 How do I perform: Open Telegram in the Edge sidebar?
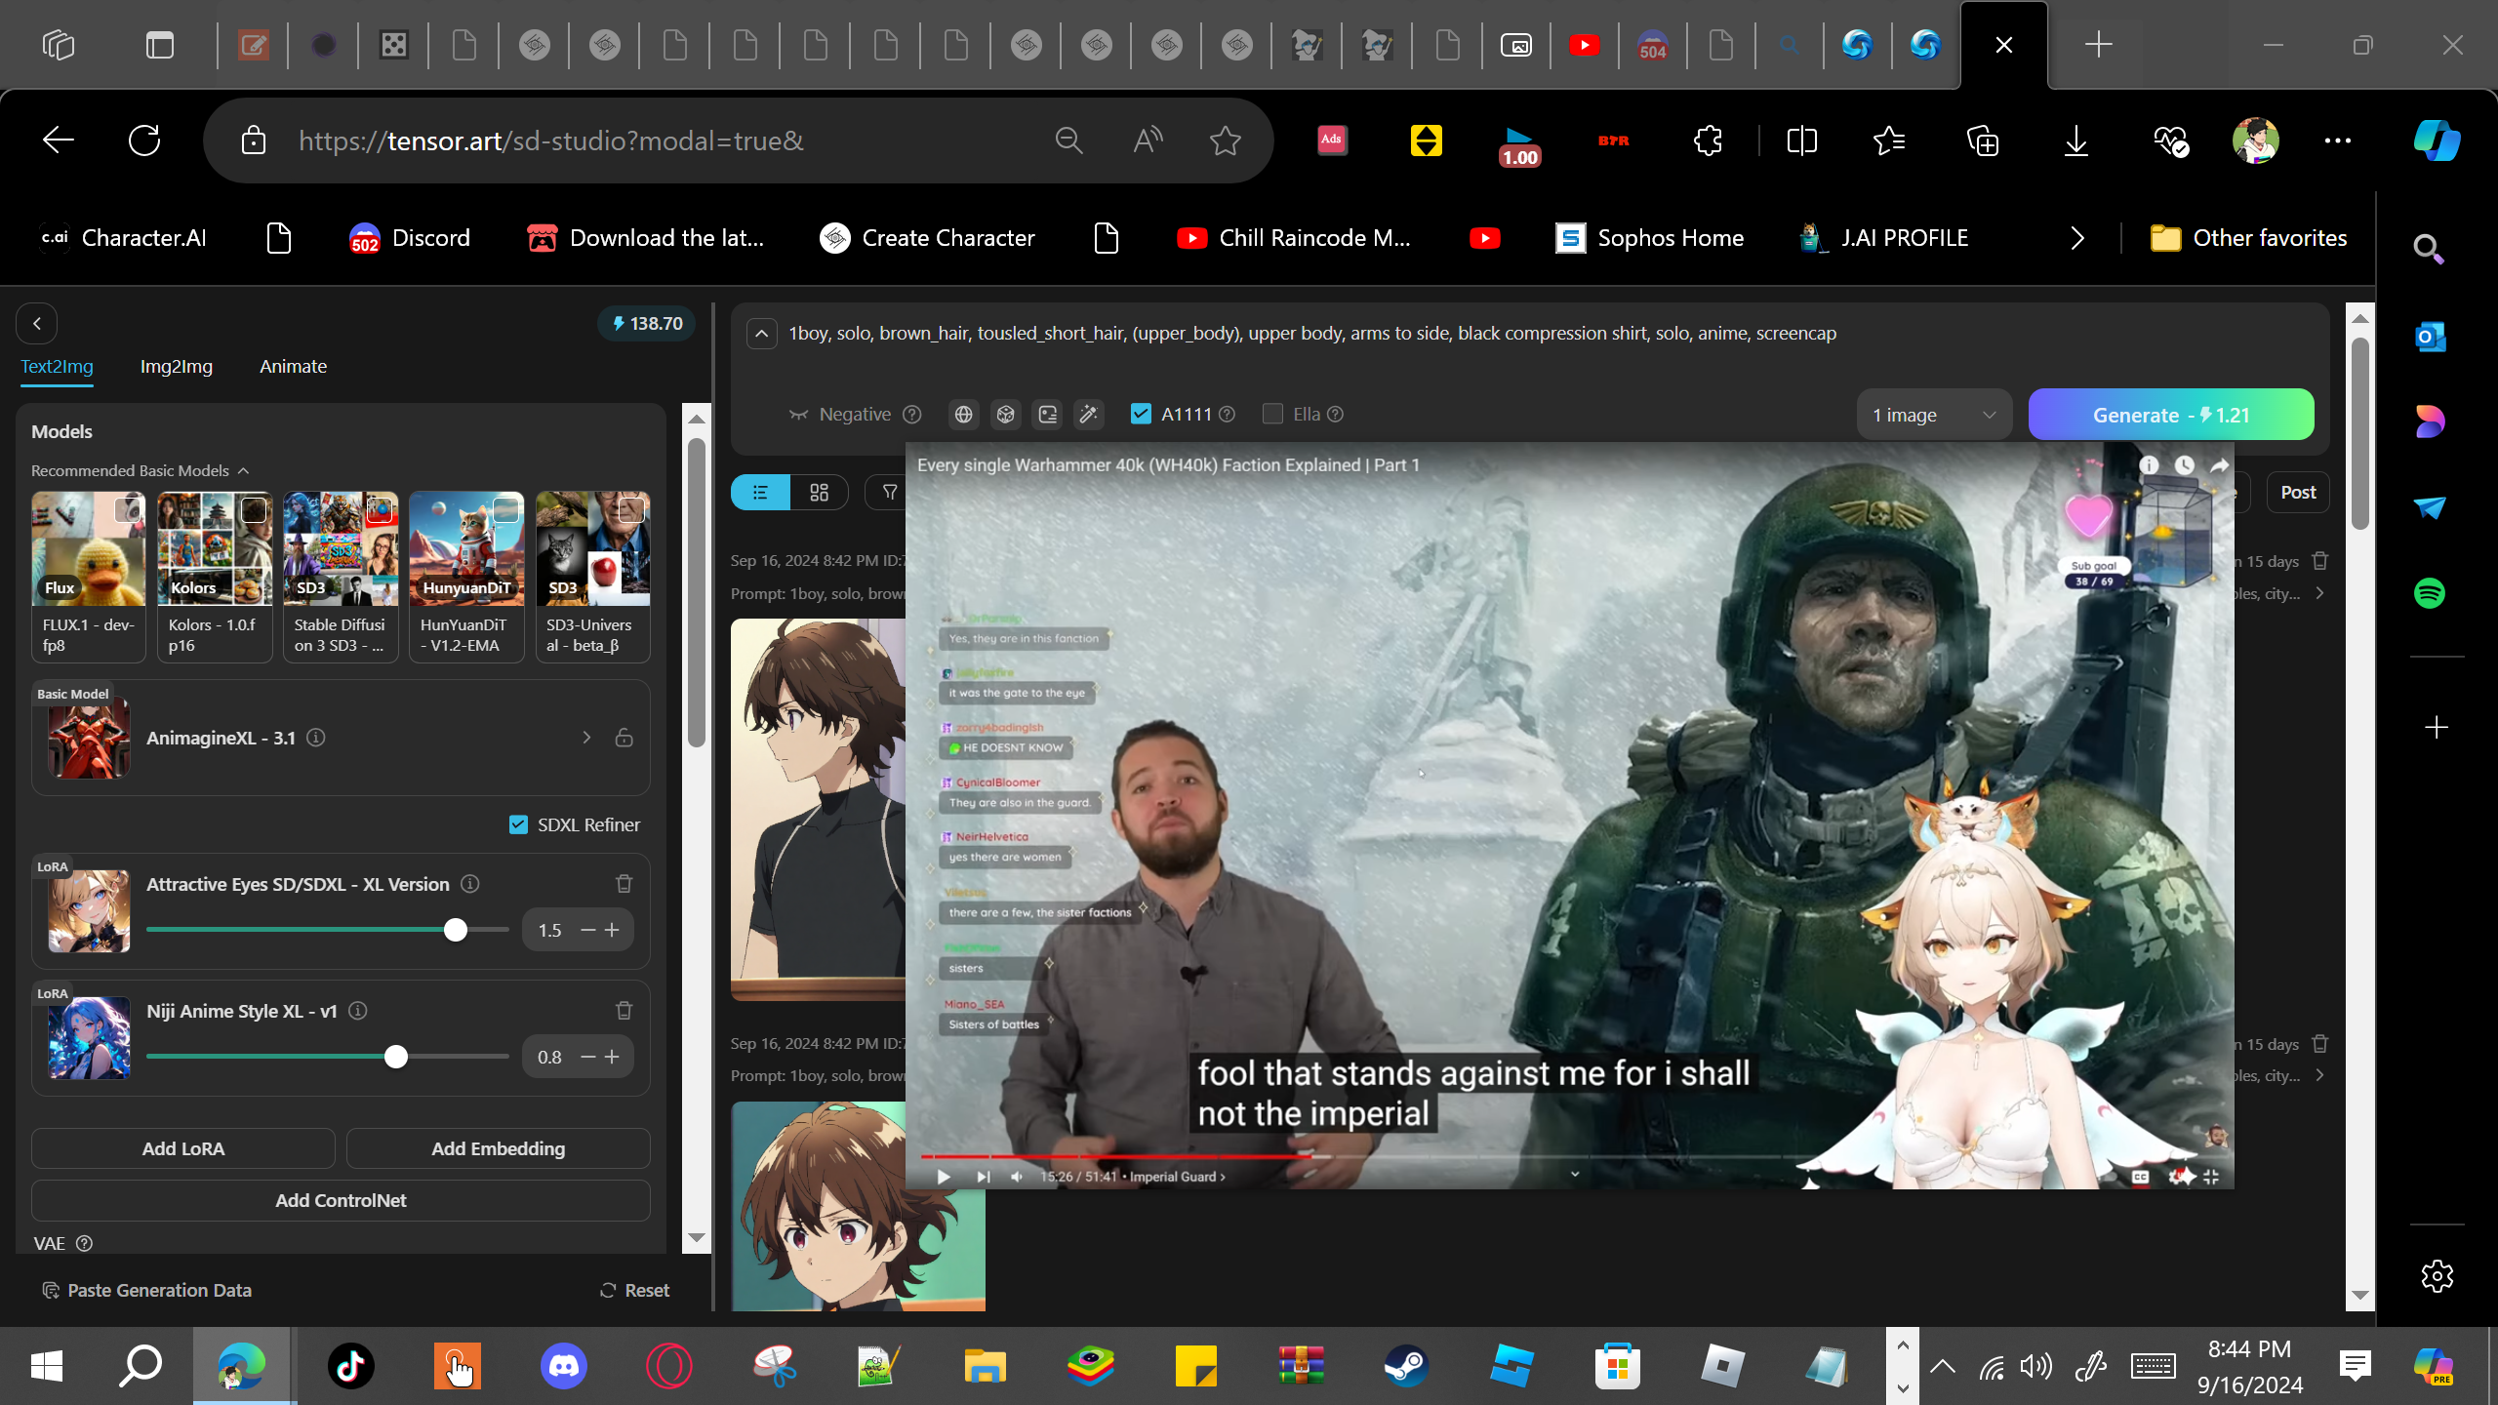[x=2430, y=507]
